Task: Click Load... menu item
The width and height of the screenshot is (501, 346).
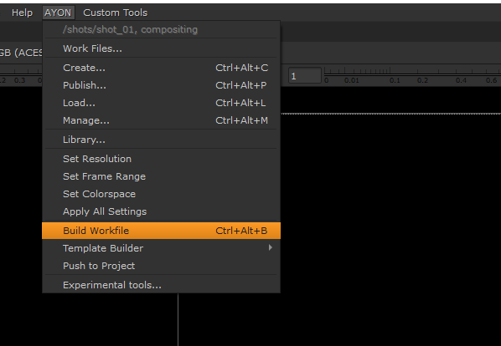Action: click(162, 103)
